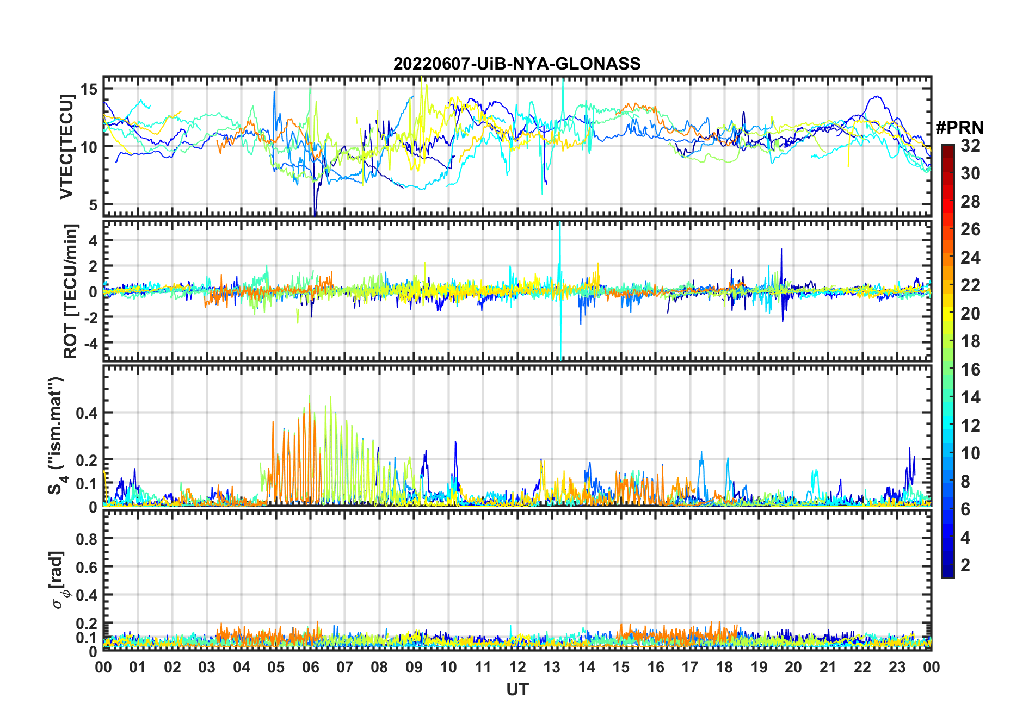Click the plot title 20220607-UiB-NYA-GLONASS
The image size is (1035, 723).
517,64
